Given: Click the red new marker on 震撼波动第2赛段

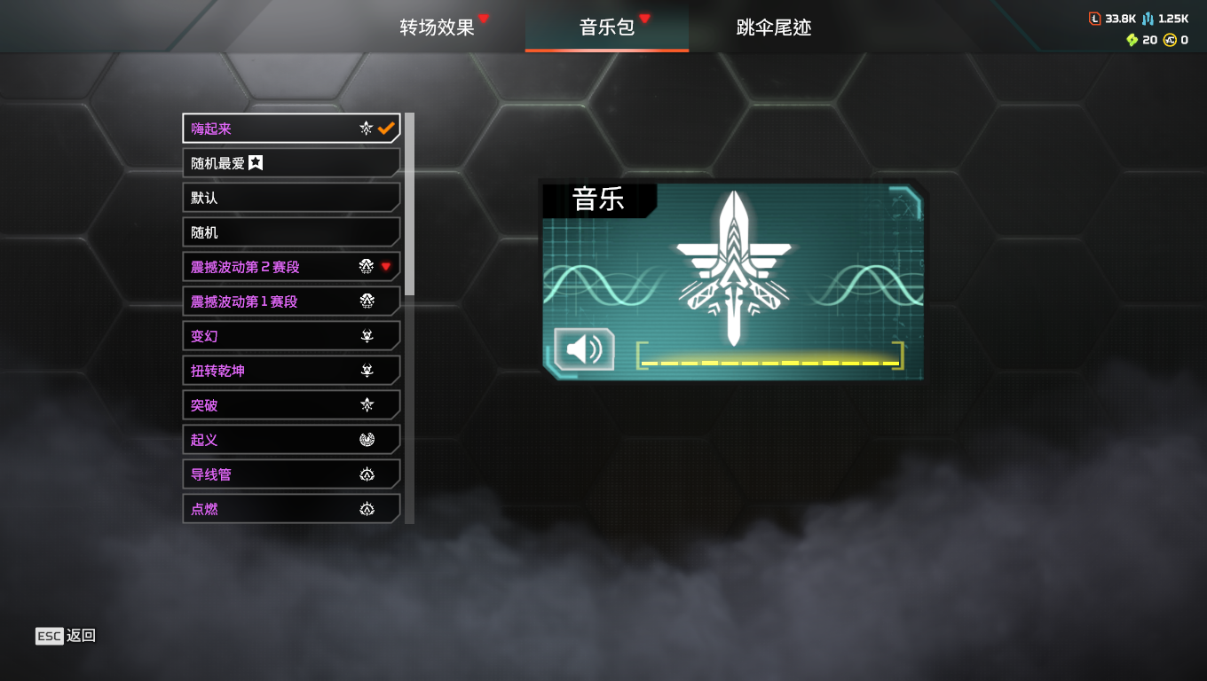Looking at the screenshot, I should tap(386, 266).
